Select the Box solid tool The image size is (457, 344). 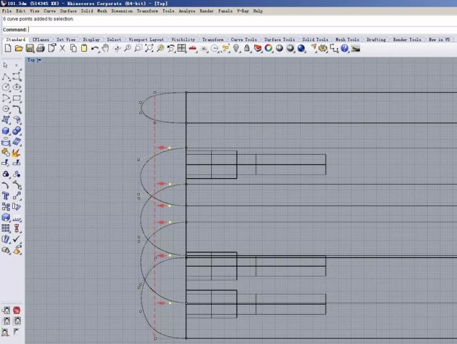[6, 131]
